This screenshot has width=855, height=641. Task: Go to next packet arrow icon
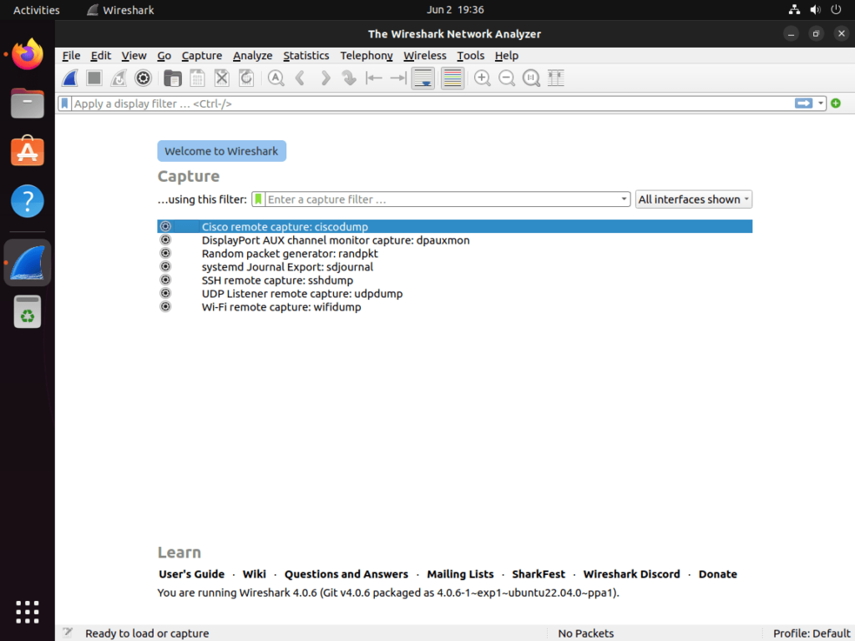click(x=325, y=78)
